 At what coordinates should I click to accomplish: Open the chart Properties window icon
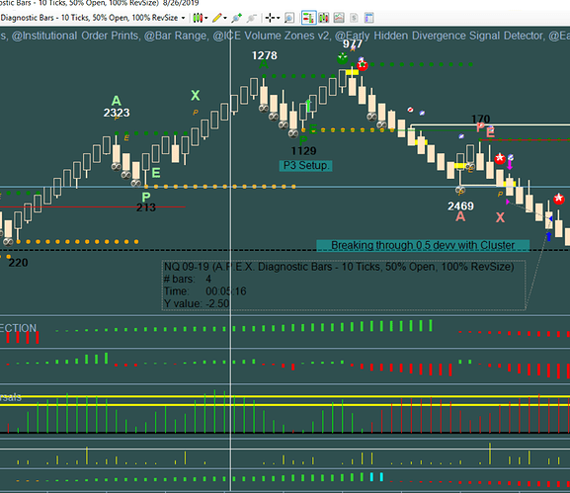pos(369,18)
